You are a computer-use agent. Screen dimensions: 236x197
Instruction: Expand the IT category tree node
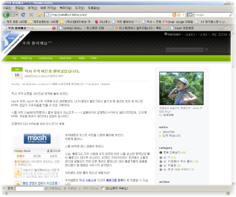coord(161,158)
